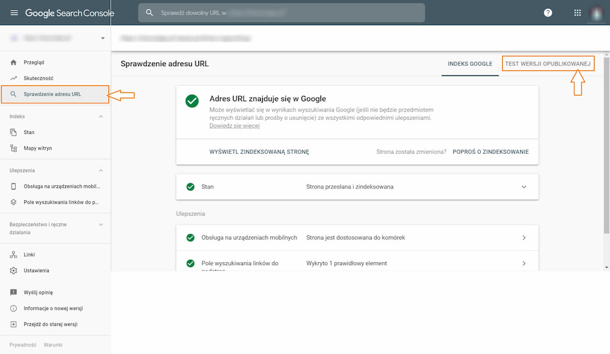Collapse the Ulepszenia sidebar section
Image resolution: width=610 pixels, height=354 pixels.
click(101, 170)
